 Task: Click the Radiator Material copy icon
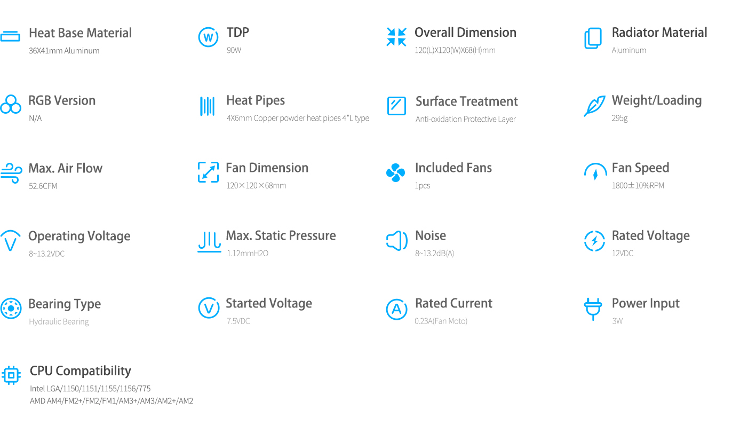point(593,38)
